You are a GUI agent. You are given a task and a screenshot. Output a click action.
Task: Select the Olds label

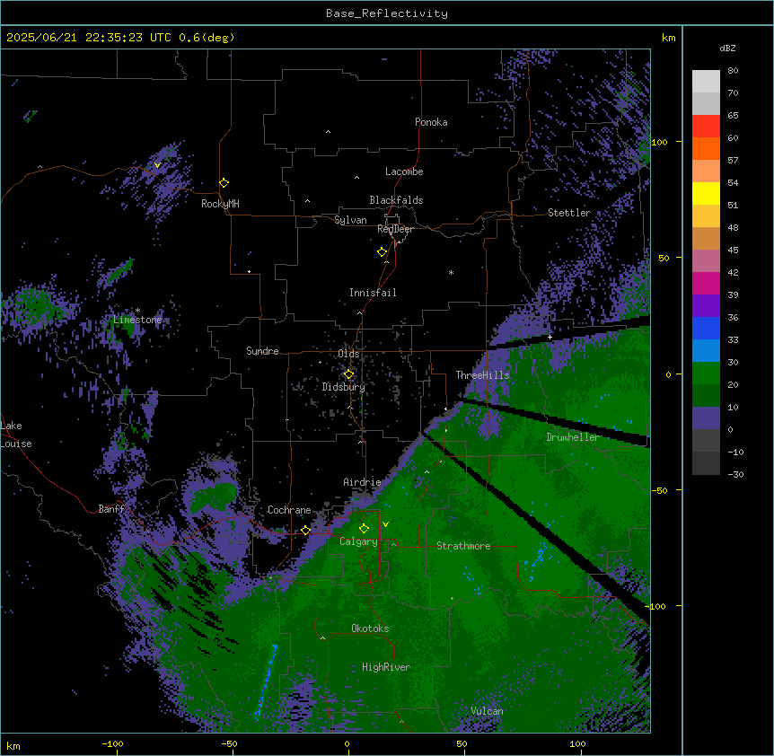point(348,354)
